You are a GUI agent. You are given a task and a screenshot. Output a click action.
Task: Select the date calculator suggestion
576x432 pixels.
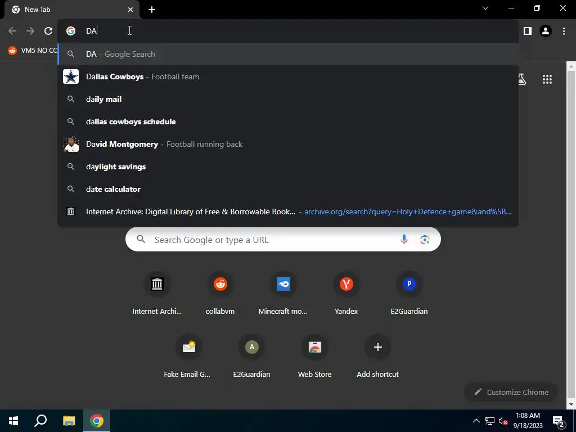(x=288, y=189)
